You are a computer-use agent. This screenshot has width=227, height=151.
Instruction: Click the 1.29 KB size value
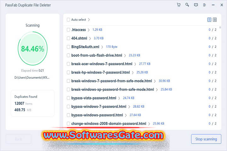pyautogui.click(x=97, y=30)
